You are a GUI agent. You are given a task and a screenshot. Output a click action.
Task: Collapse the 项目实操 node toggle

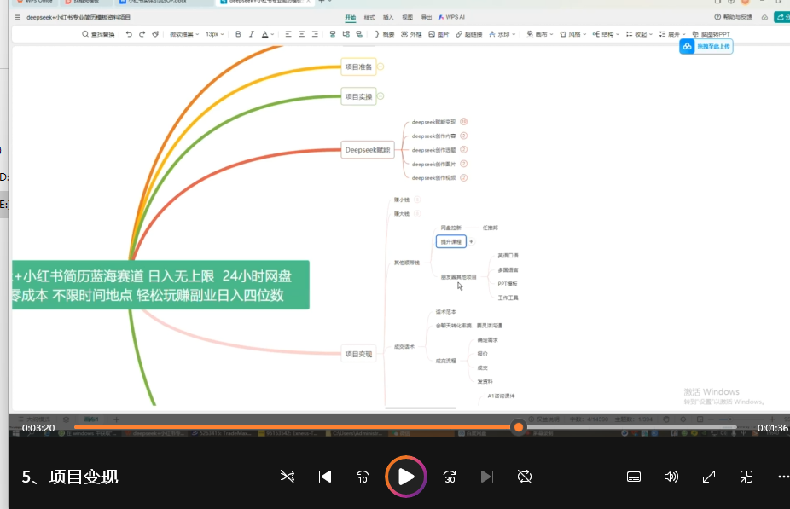pos(380,96)
